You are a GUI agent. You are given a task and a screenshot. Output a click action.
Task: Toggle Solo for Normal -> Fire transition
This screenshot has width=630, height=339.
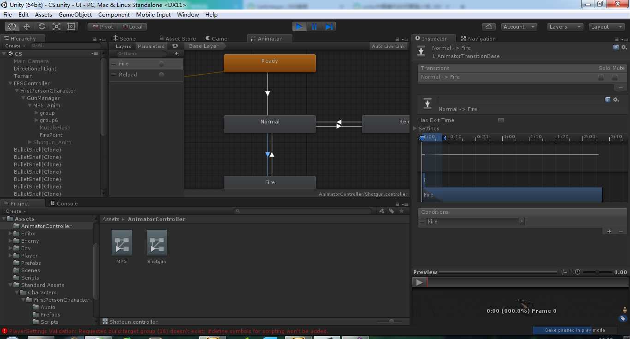tap(601, 77)
